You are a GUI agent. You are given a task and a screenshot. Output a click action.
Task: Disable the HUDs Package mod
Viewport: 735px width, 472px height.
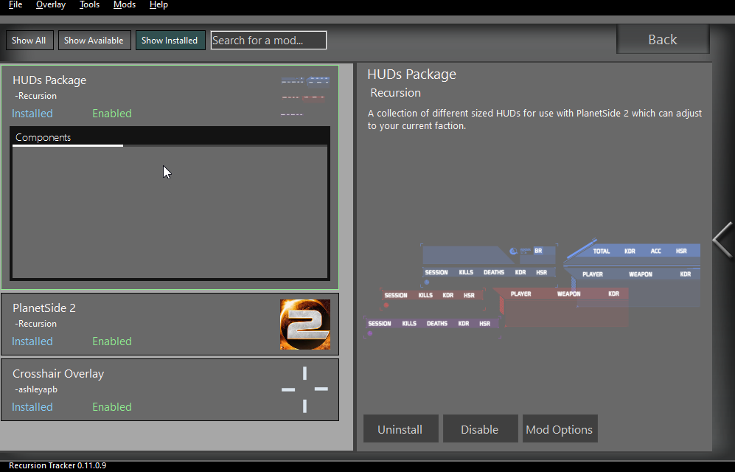pyautogui.click(x=480, y=429)
